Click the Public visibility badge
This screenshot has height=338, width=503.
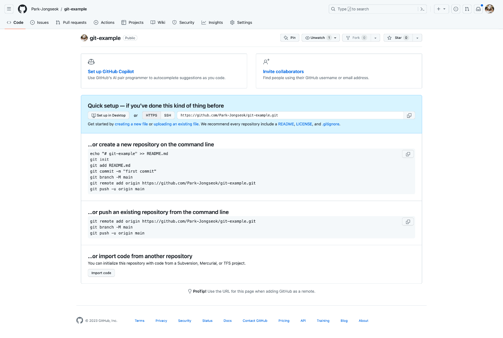point(130,38)
